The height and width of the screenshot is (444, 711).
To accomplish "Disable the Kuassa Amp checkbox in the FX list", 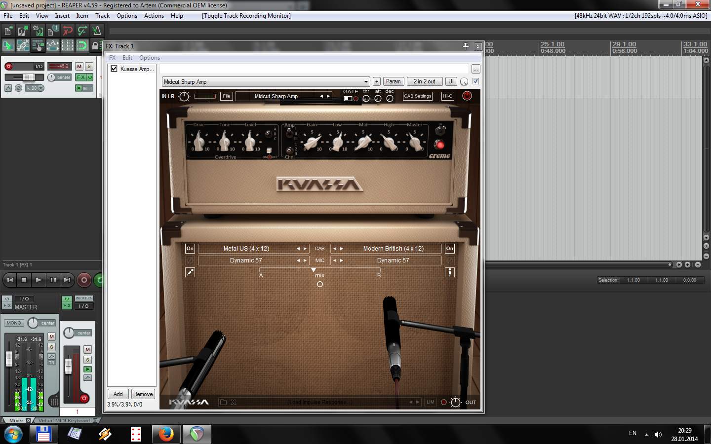I will pos(114,69).
